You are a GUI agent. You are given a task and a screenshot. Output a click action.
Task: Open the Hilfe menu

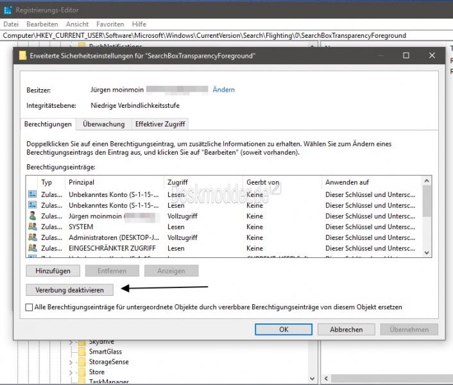point(139,24)
